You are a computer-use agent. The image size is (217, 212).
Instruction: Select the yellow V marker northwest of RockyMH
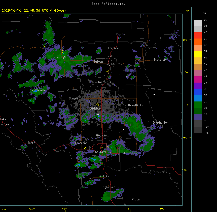[44, 46]
